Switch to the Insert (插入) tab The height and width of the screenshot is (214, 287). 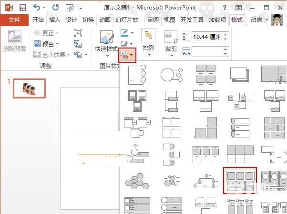pyautogui.click(x=54, y=19)
